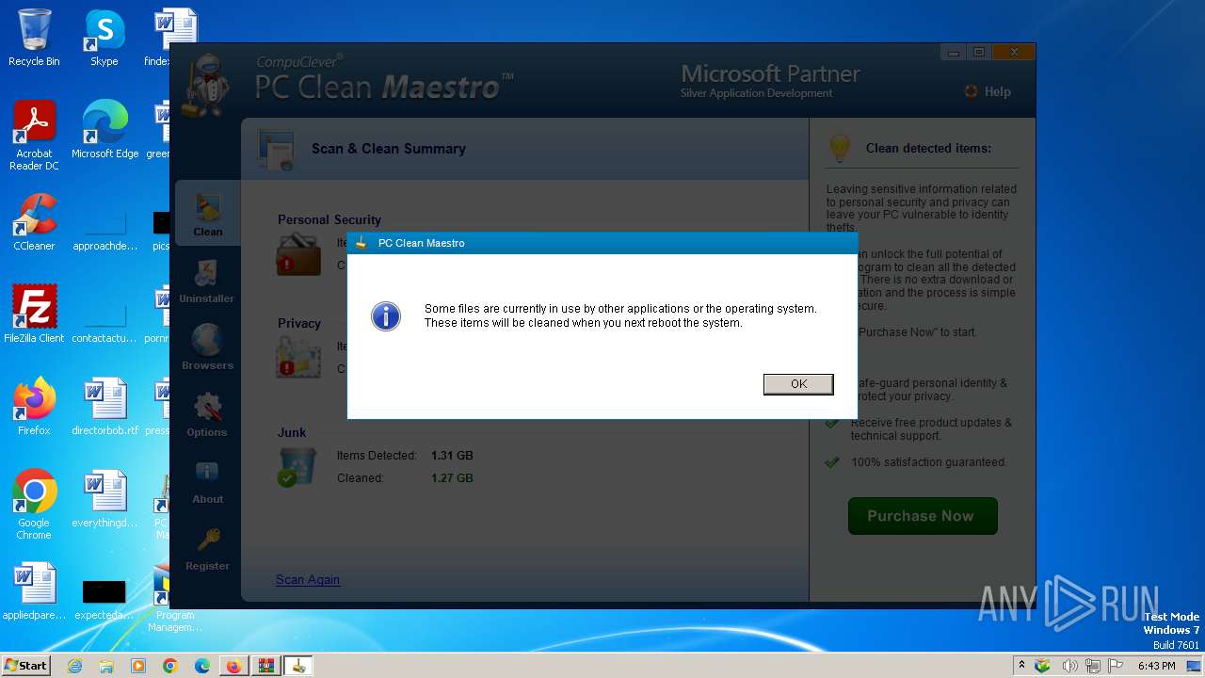Click the Scan Again link

click(308, 579)
